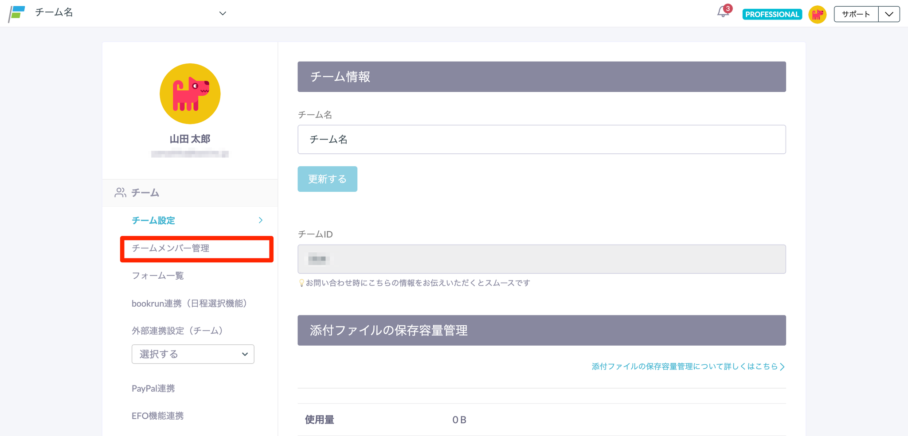Open the 選択する external integration dropdown
908x436 pixels.
tap(193, 354)
